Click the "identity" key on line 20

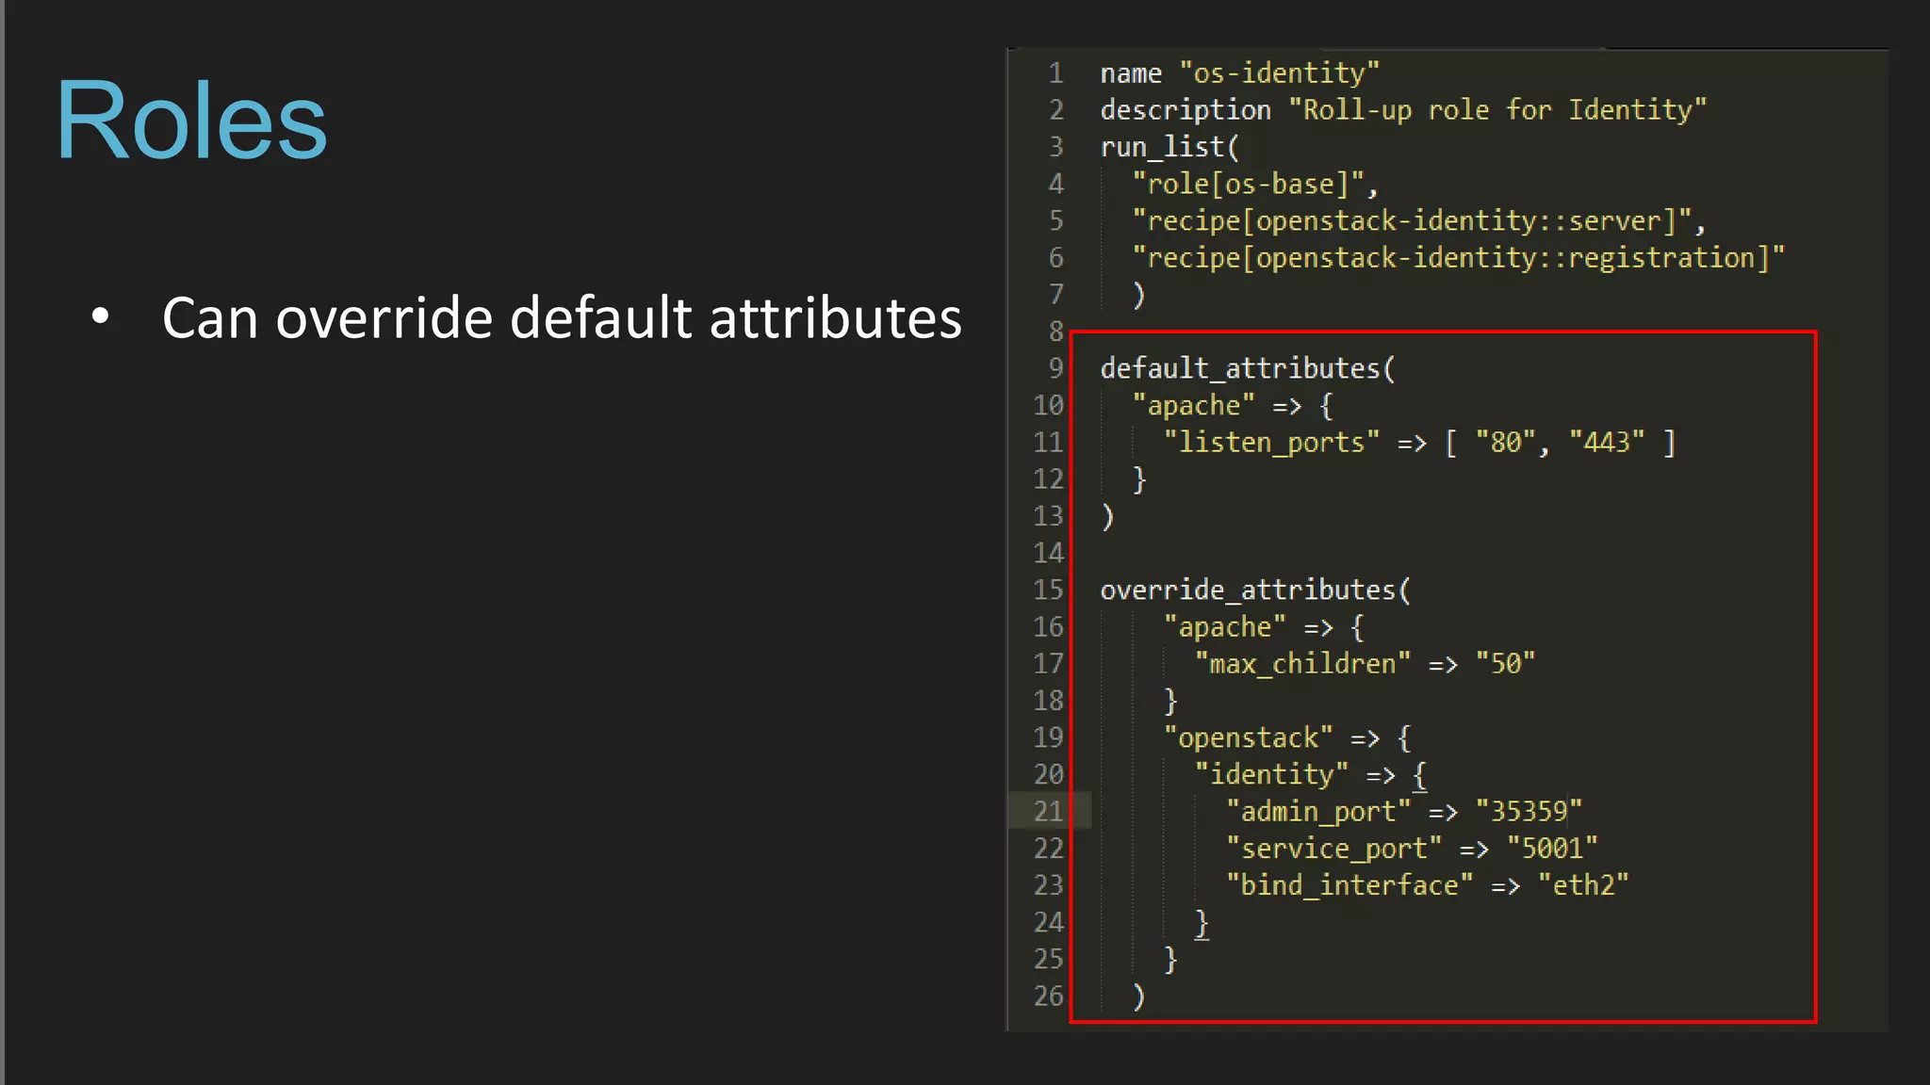click(x=1271, y=774)
